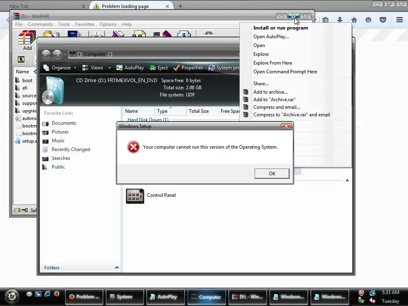The width and height of the screenshot is (408, 306).
Task: Switch to System taskbar button
Action: pyautogui.click(x=125, y=297)
